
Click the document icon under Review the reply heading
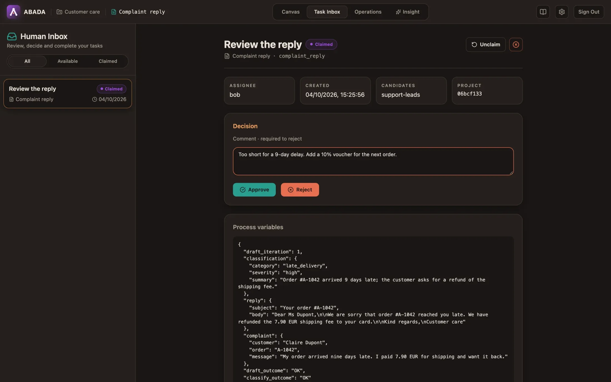[227, 56]
